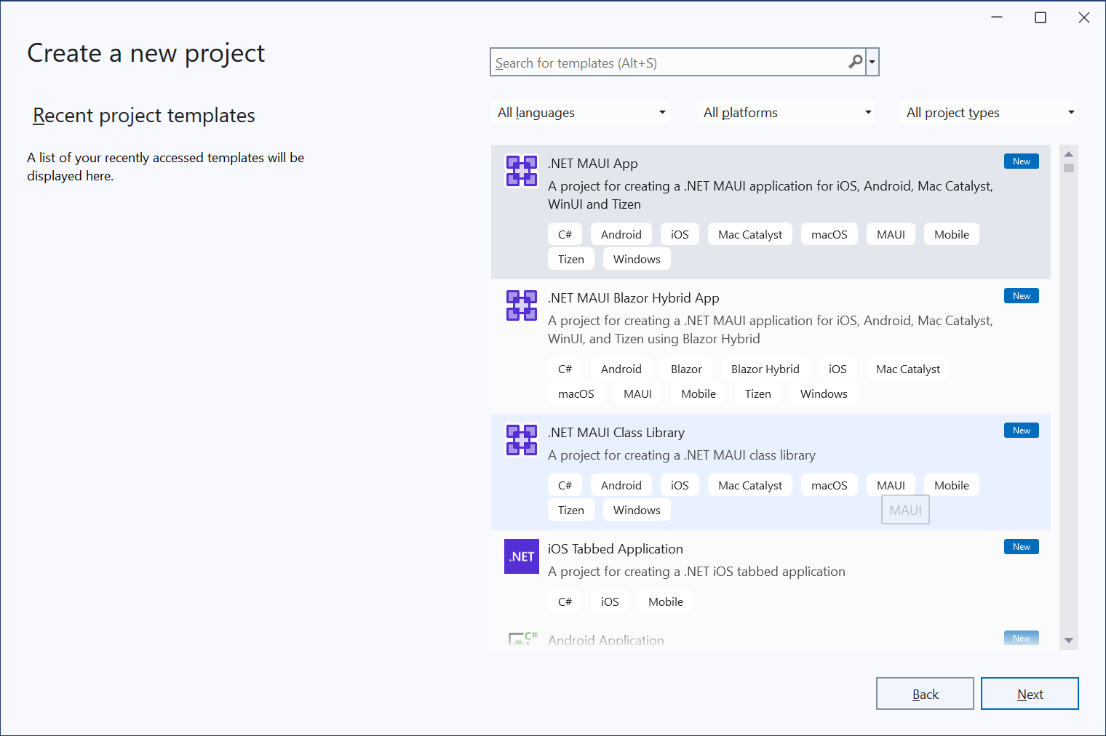Click the .NET MAUI App template icon
The height and width of the screenshot is (736, 1106).
click(522, 171)
